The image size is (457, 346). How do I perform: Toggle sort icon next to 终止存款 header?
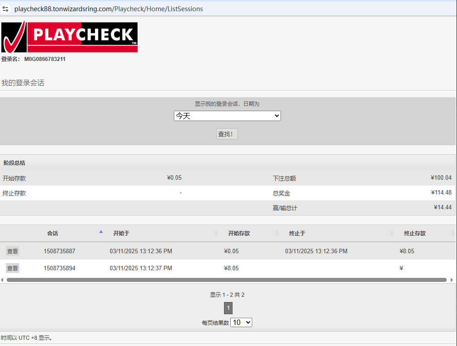pos(453,234)
